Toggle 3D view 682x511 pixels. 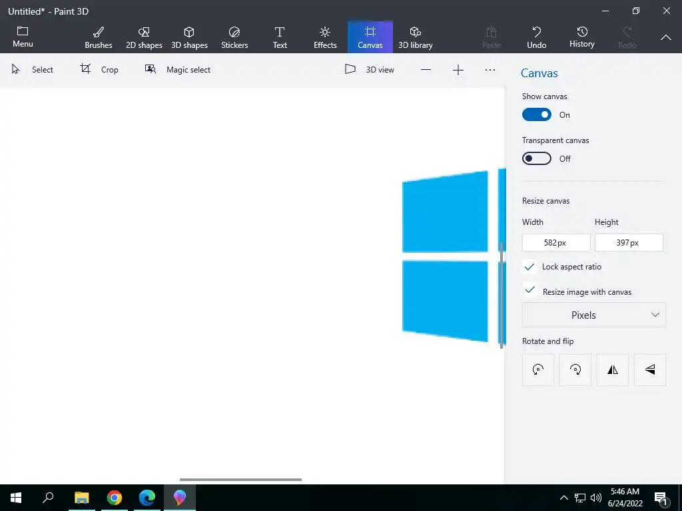pyautogui.click(x=369, y=69)
